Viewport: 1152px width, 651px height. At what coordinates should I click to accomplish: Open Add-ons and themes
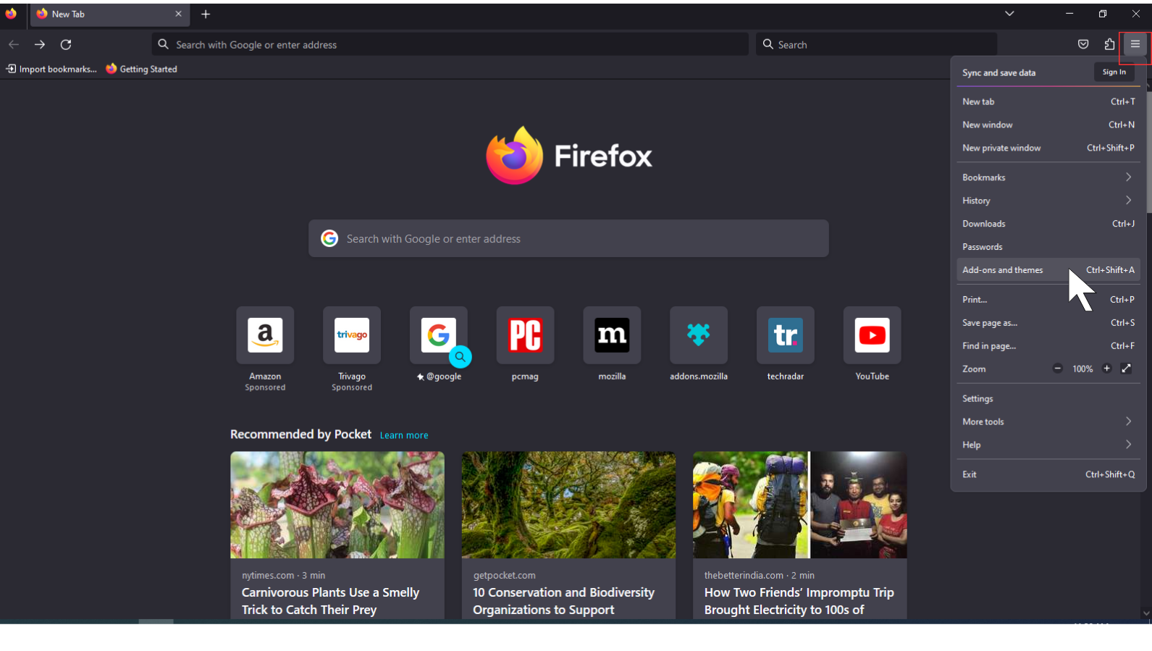pos(1048,270)
